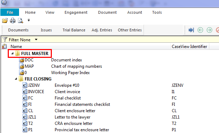219x133 pixels.
Task: Open print preview magnifier icon
Action: 20,20
